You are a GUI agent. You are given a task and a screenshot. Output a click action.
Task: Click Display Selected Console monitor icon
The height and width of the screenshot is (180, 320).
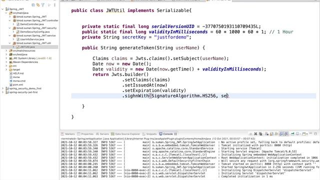click(x=297, y=134)
